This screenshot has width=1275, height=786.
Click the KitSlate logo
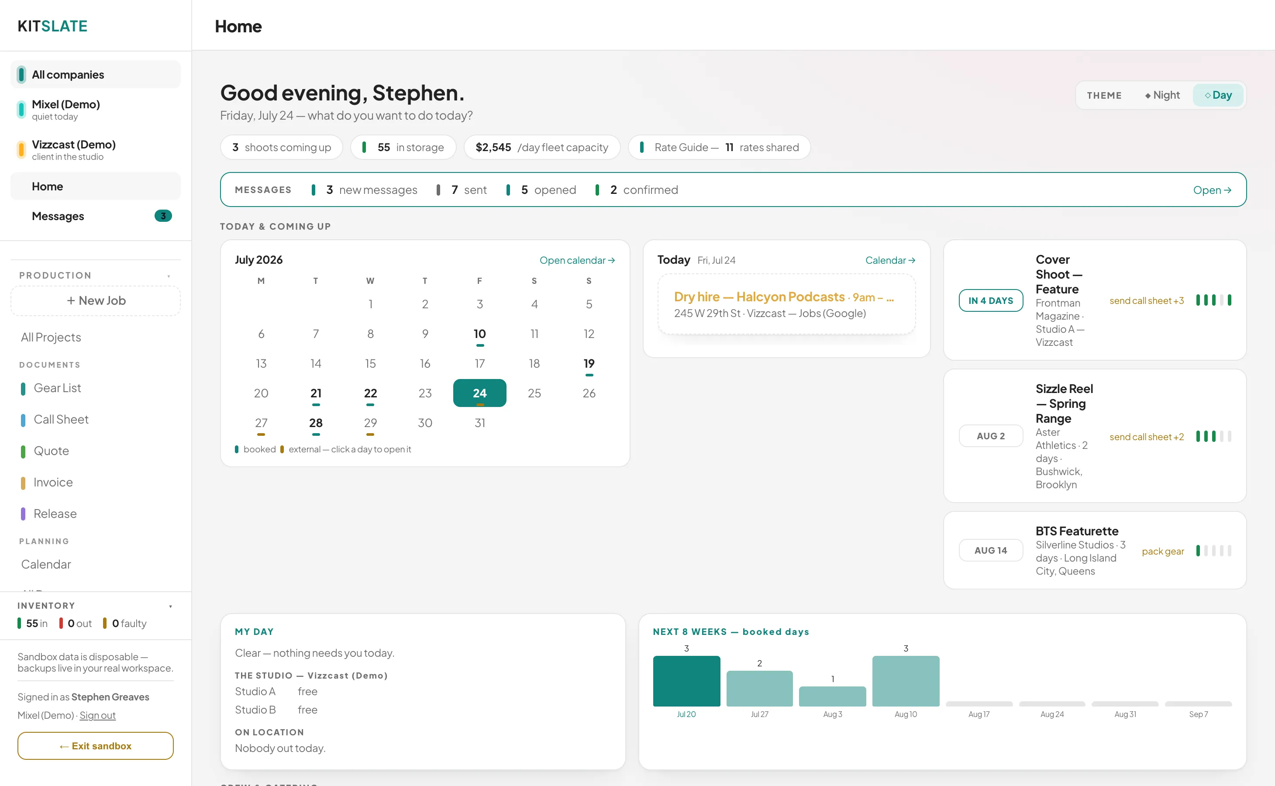[52, 26]
